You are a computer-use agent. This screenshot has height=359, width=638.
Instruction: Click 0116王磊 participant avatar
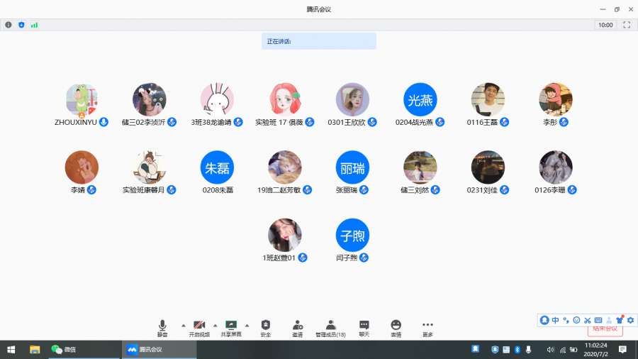[488, 100]
